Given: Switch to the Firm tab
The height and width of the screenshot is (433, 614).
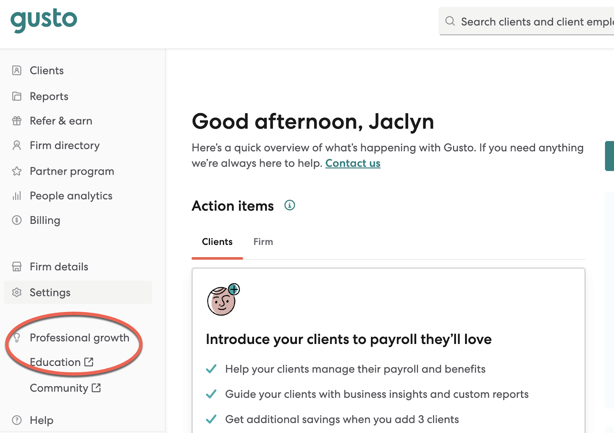Looking at the screenshot, I should [x=263, y=242].
